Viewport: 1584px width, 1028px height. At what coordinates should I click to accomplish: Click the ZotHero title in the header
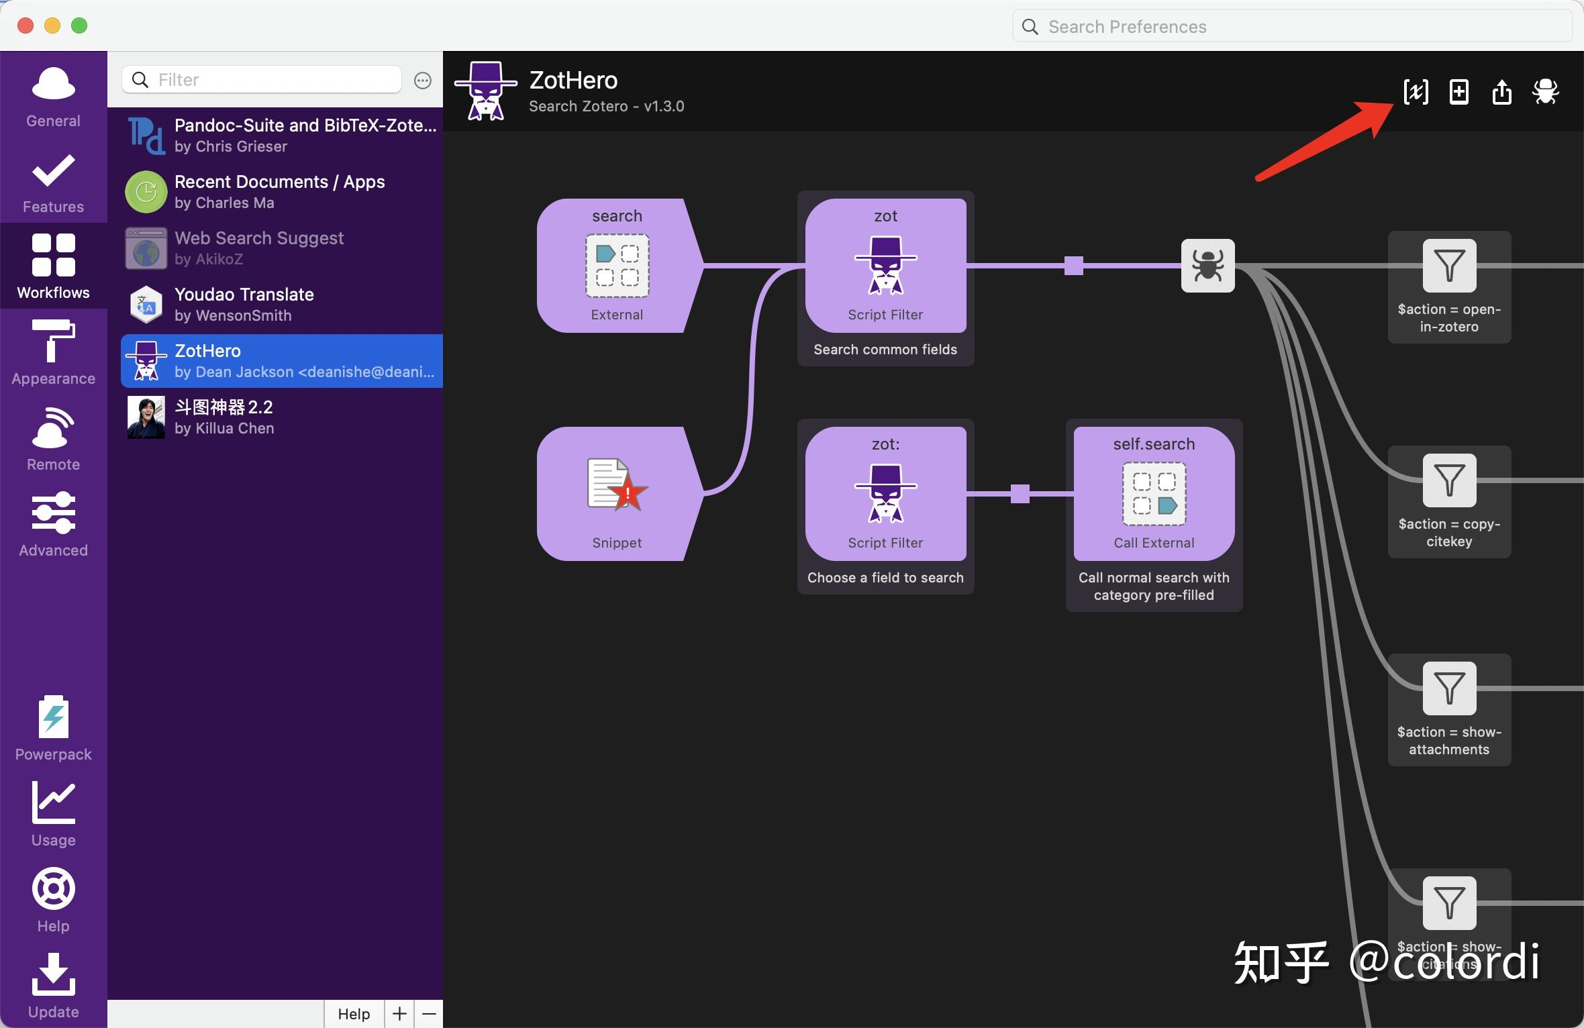573,81
